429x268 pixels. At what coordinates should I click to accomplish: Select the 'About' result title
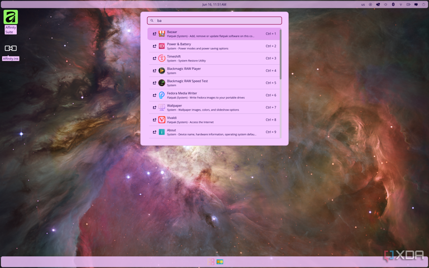(171, 130)
